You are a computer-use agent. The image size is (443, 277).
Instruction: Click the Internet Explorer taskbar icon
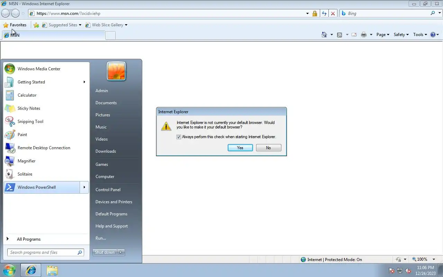pyautogui.click(x=31, y=270)
